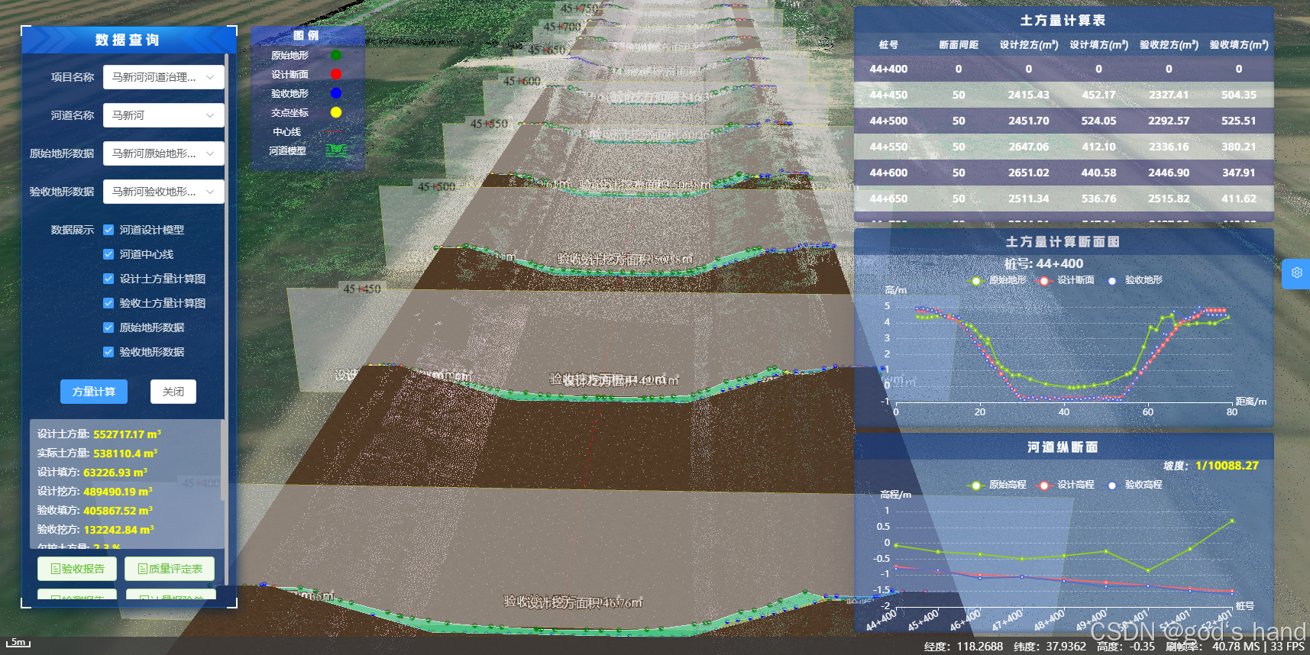Click the red 设计断面 legend swatch

[x=336, y=74]
